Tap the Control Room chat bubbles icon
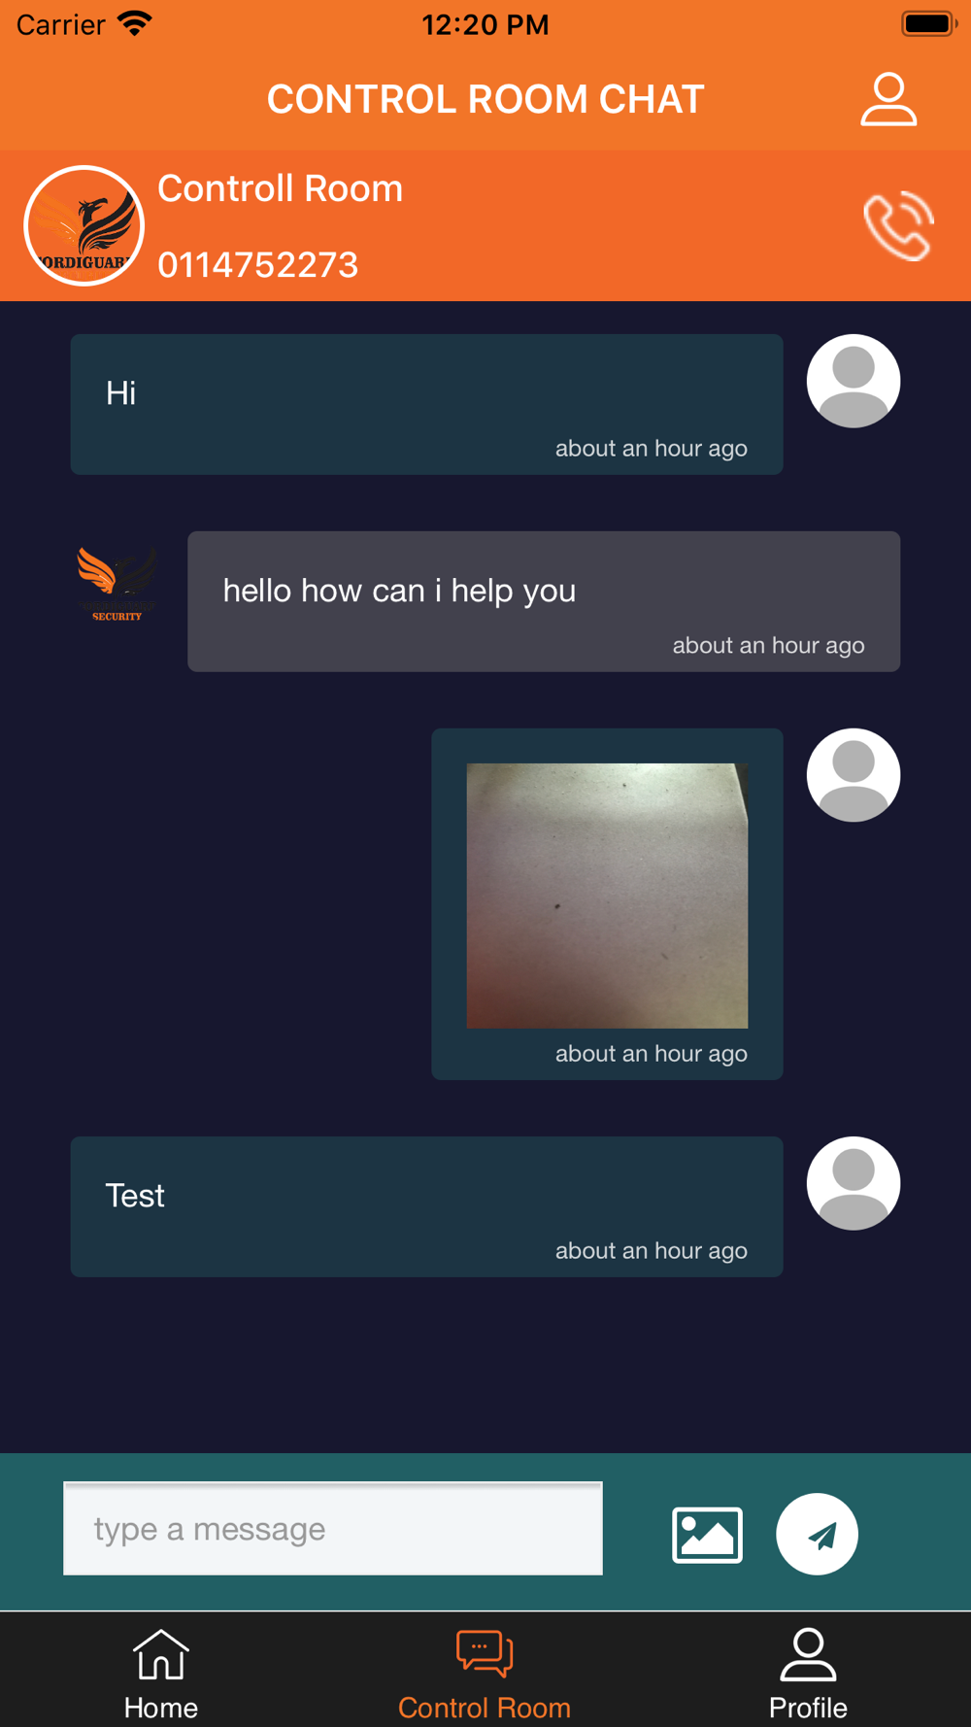The height and width of the screenshot is (1727, 971). tap(485, 1653)
